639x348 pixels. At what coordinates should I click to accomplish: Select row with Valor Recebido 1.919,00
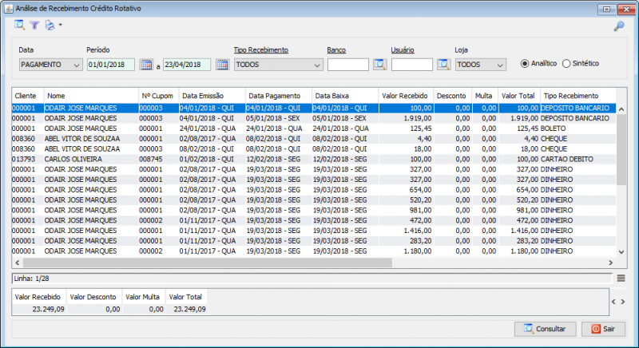click(314, 118)
